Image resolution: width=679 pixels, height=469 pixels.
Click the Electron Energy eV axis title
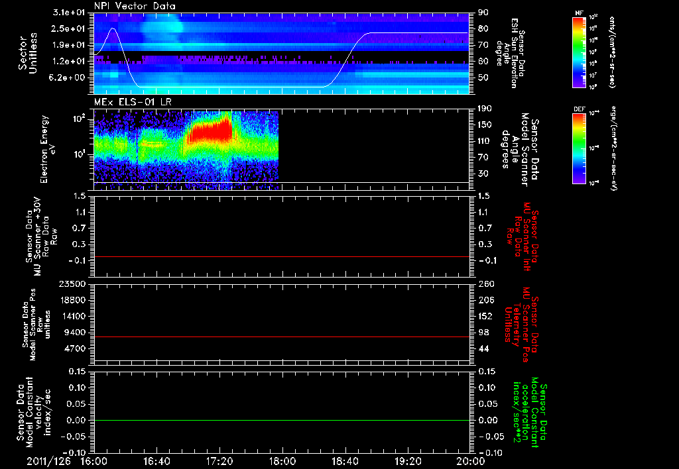(x=48, y=149)
